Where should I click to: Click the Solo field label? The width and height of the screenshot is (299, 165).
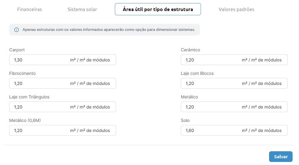[185, 121]
